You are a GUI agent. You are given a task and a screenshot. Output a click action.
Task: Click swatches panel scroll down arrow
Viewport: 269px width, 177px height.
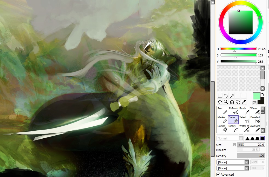(x=262, y=88)
